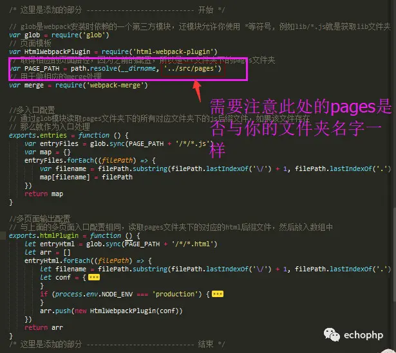Click the __dirname argument in path.resolve
Screen dimensions: 396x353
pyautogui.click(x=138, y=68)
